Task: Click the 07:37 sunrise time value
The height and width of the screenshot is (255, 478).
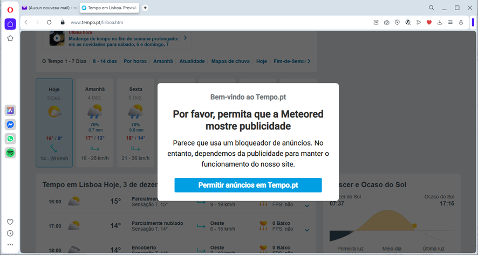Action: [x=337, y=203]
